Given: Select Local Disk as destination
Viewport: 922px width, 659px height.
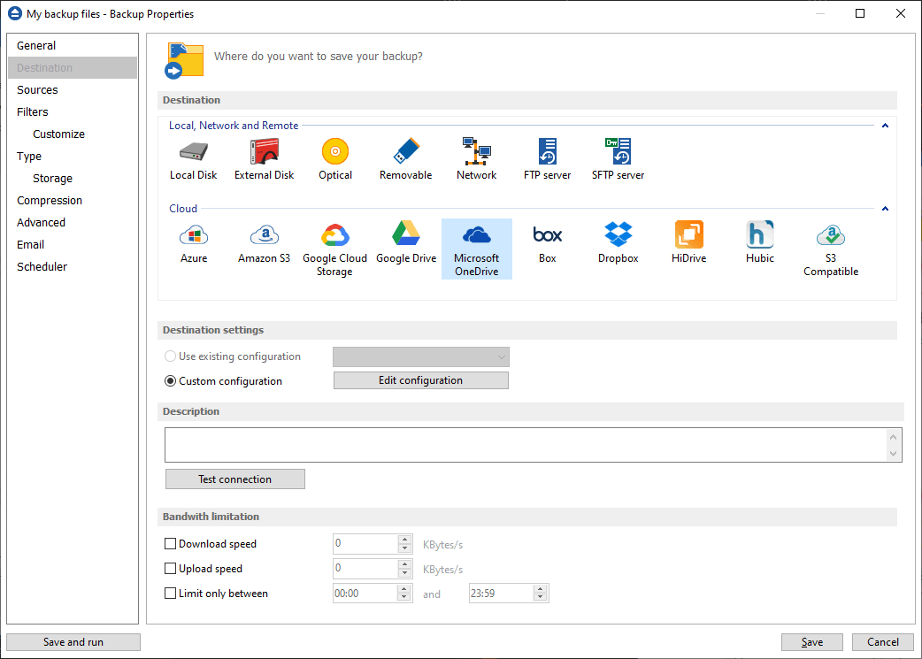Looking at the screenshot, I should tap(194, 159).
